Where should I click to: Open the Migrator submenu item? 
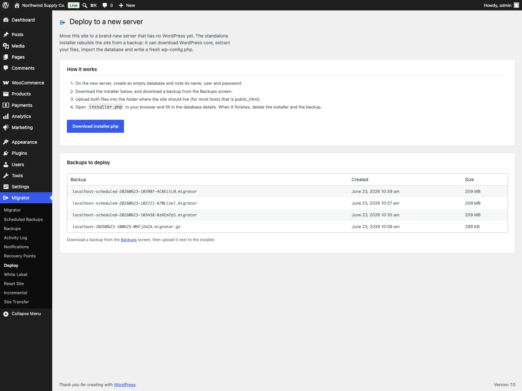[x=12, y=210]
